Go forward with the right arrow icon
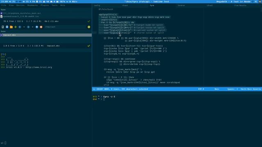The height and width of the screenshot is (147, 262). (x=28, y=27)
